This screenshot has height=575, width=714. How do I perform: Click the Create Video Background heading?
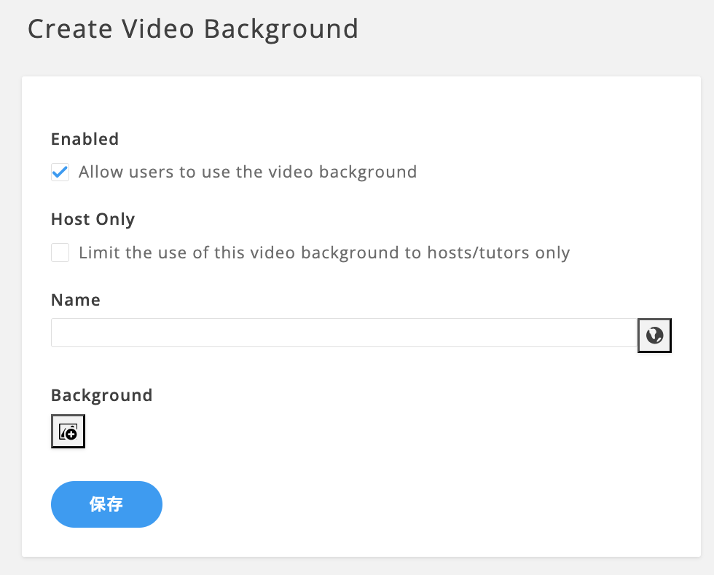(x=193, y=29)
